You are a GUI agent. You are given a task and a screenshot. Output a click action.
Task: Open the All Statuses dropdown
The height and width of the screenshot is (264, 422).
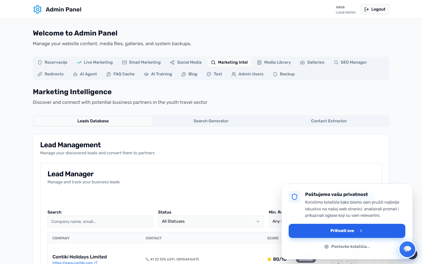[211, 221]
